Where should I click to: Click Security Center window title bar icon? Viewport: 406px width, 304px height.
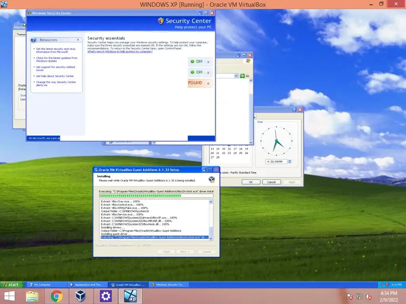pyautogui.click(x=29, y=13)
